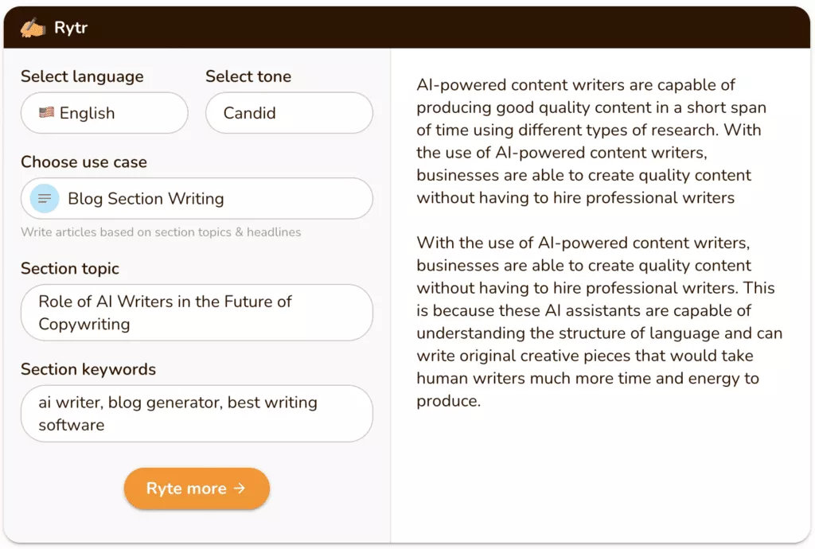Focus the Section topic text field
The image size is (815, 549).
tap(197, 313)
